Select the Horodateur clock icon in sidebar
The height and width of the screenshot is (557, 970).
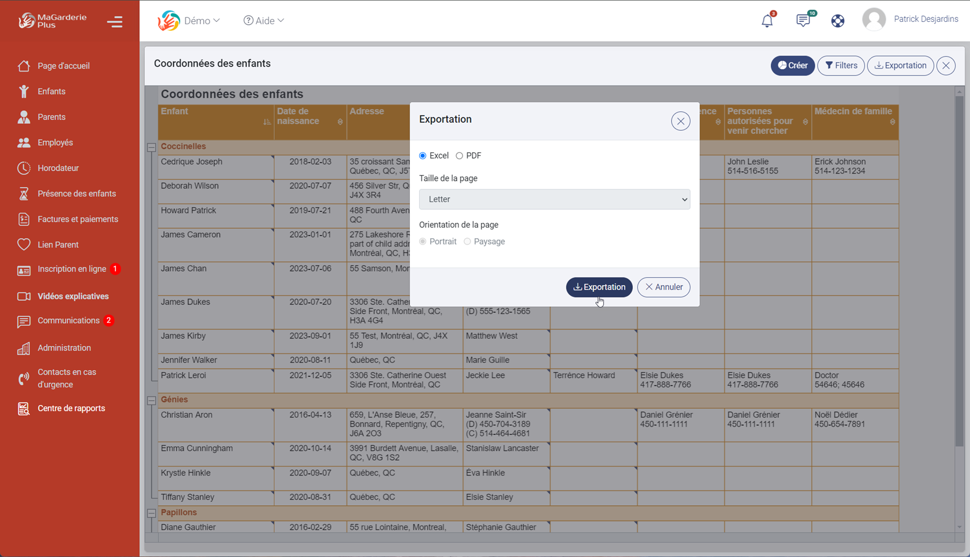point(24,168)
